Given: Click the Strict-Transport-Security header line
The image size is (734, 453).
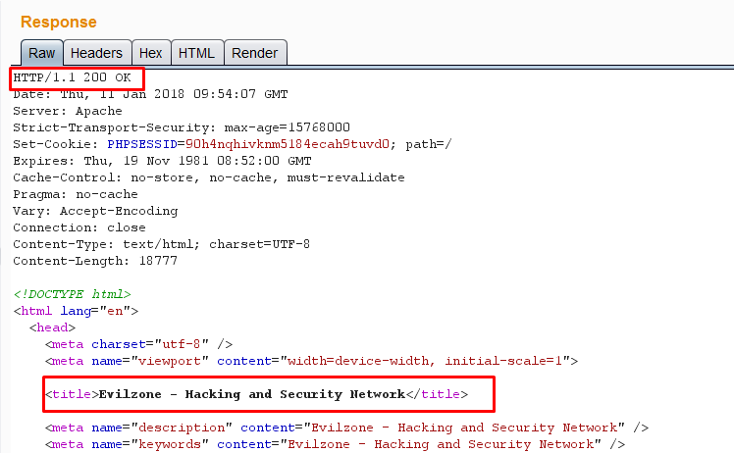Looking at the screenshot, I should pyautogui.click(x=182, y=127).
